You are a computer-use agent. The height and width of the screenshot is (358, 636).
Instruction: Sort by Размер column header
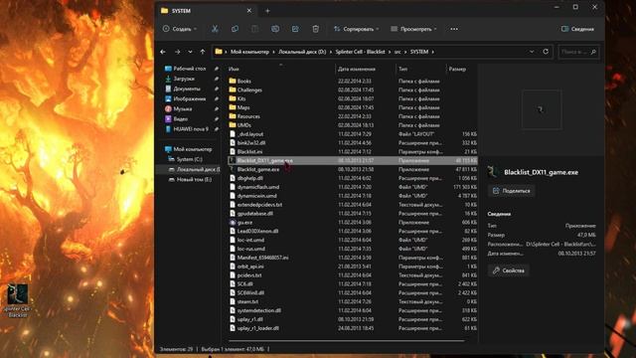click(457, 69)
